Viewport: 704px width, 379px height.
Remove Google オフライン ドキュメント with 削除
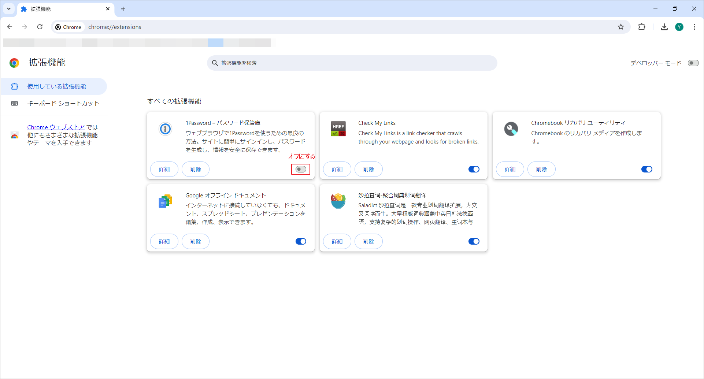tap(196, 241)
